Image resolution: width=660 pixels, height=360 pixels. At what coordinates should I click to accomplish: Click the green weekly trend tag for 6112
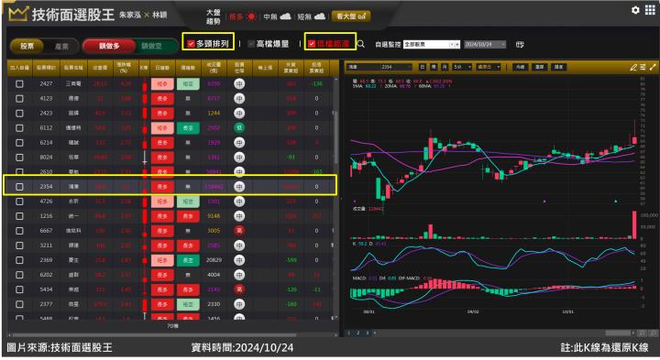point(188,128)
